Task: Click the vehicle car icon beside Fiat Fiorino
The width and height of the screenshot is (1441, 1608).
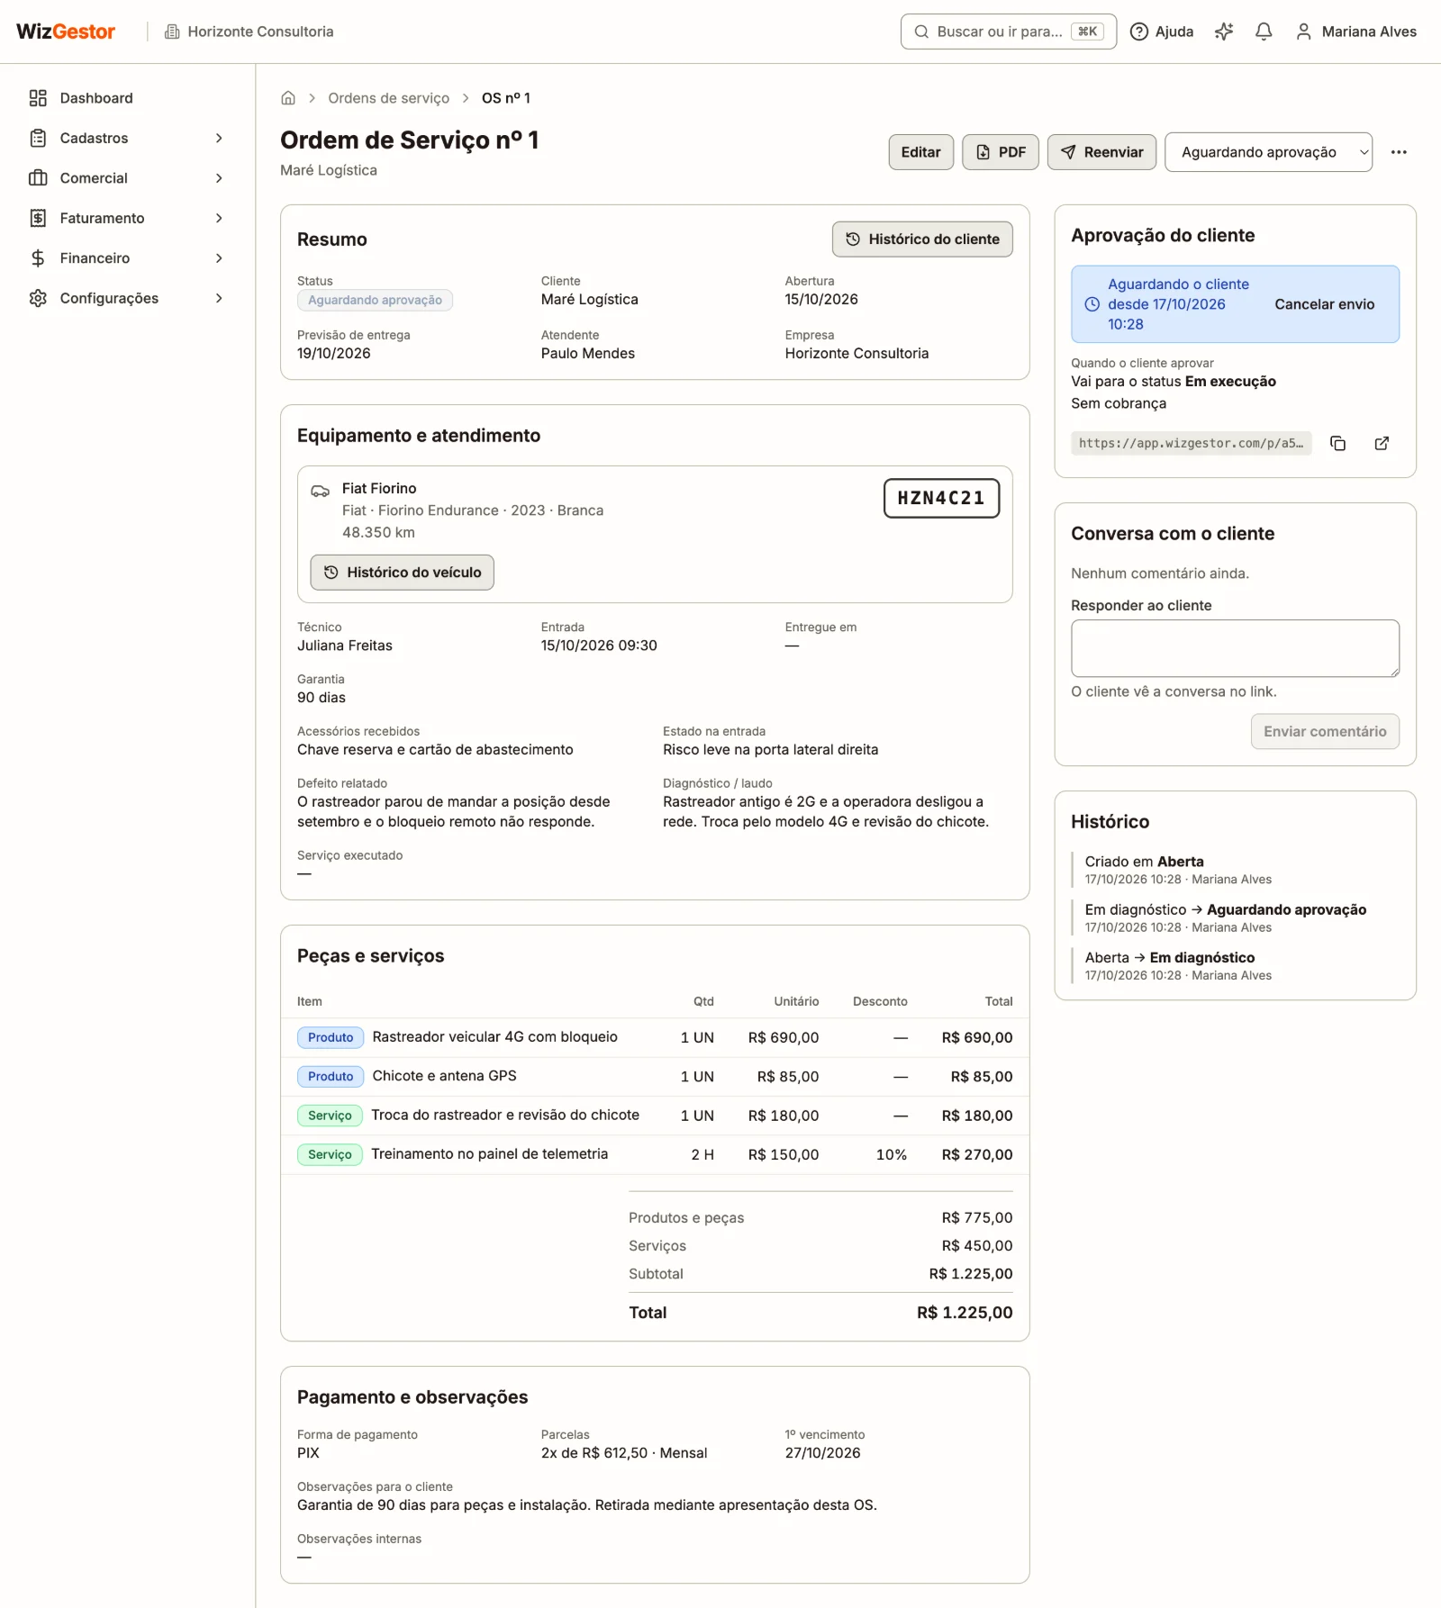Action: [x=320, y=491]
